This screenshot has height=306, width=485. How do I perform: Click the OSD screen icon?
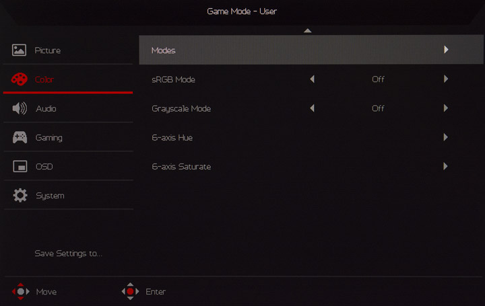(x=20, y=166)
